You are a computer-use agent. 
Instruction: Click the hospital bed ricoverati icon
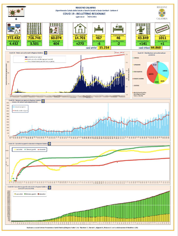coord(99,28)
